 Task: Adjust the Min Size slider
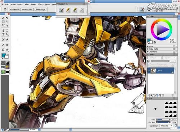click(x=163, y=122)
